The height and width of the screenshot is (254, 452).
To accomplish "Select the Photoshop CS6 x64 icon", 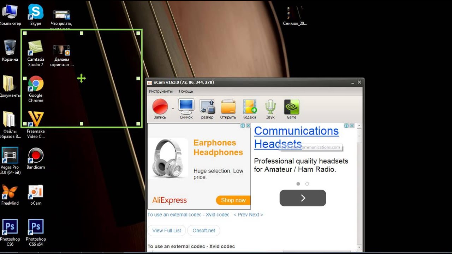I will 36,233.
